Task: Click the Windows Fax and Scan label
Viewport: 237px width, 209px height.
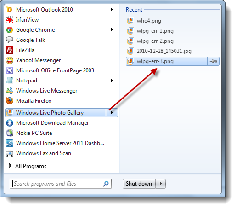Action: click(x=44, y=153)
